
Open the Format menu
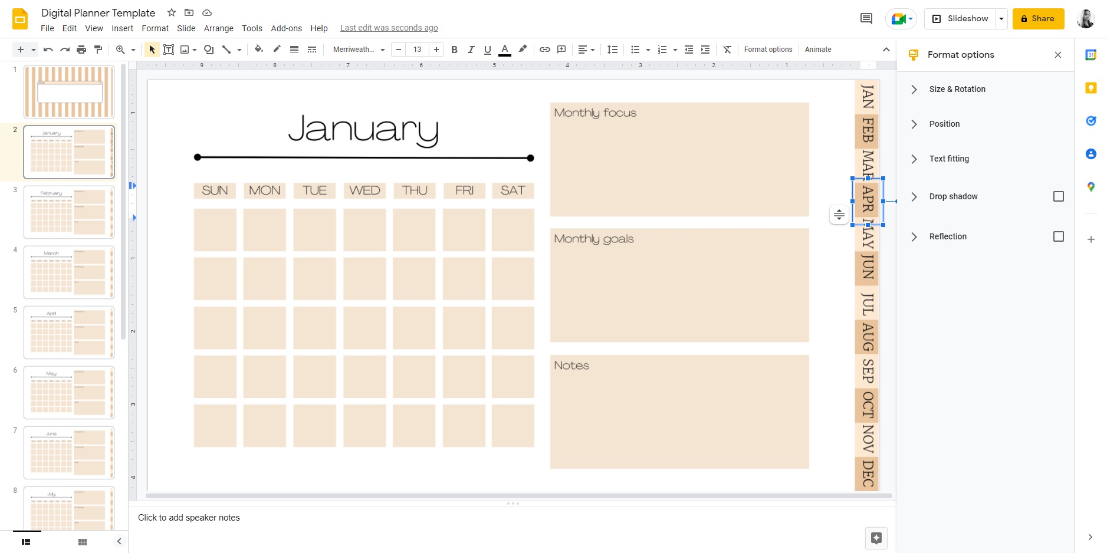click(155, 28)
